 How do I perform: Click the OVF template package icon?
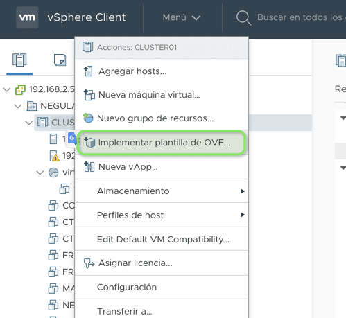pos(89,143)
